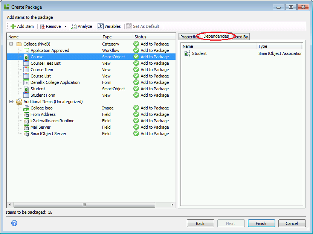
Task: Open the Remove dropdown arrow
Action: point(66,26)
